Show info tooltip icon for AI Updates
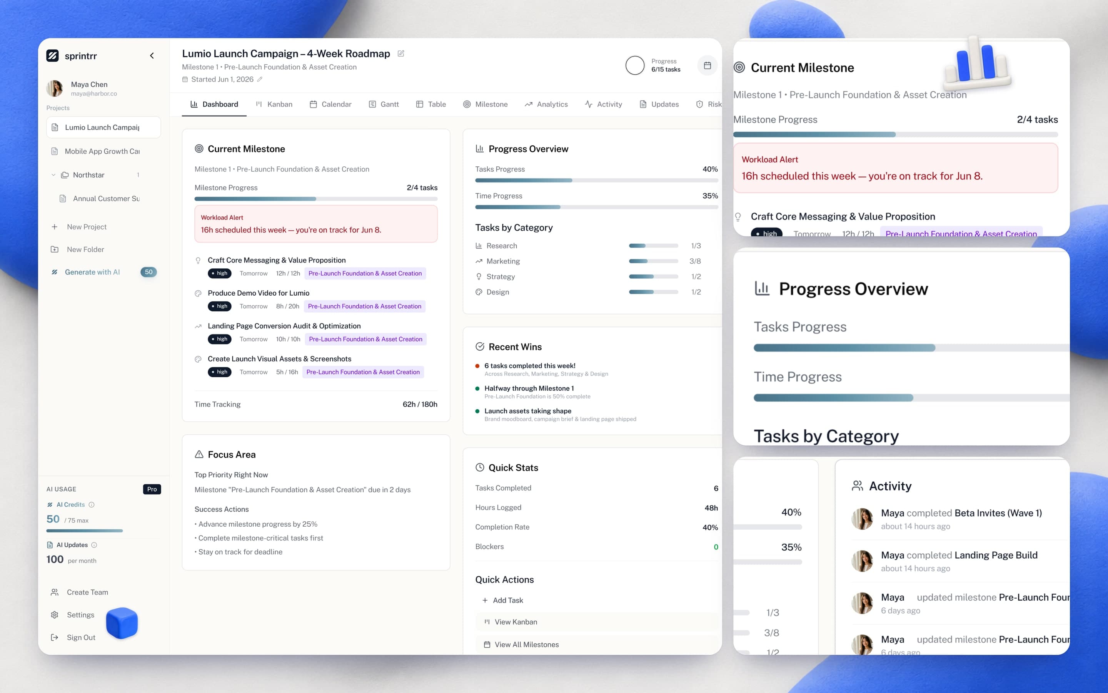This screenshot has width=1108, height=693. coord(94,545)
